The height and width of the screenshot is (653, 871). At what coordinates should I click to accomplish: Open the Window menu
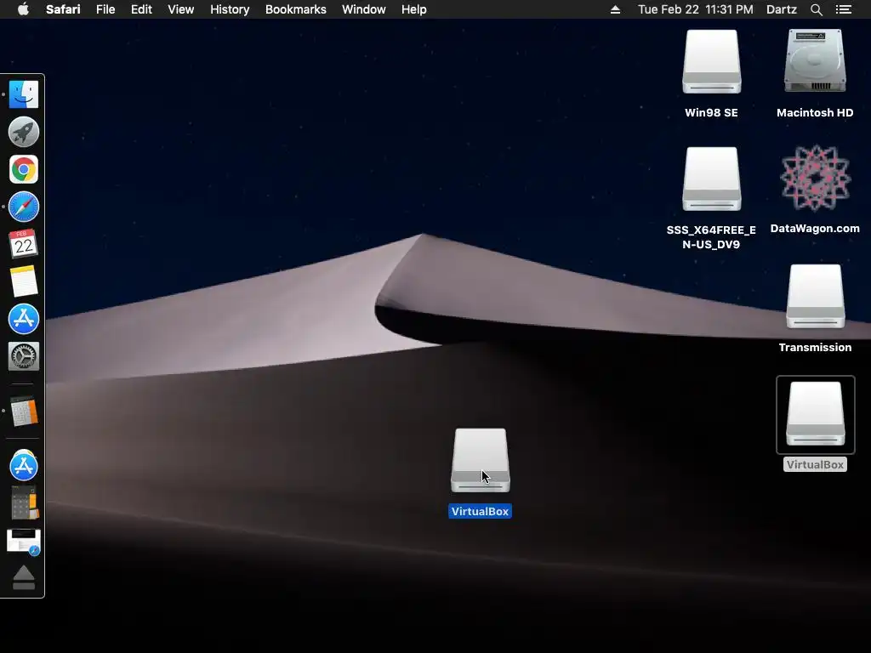pos(363,9)
